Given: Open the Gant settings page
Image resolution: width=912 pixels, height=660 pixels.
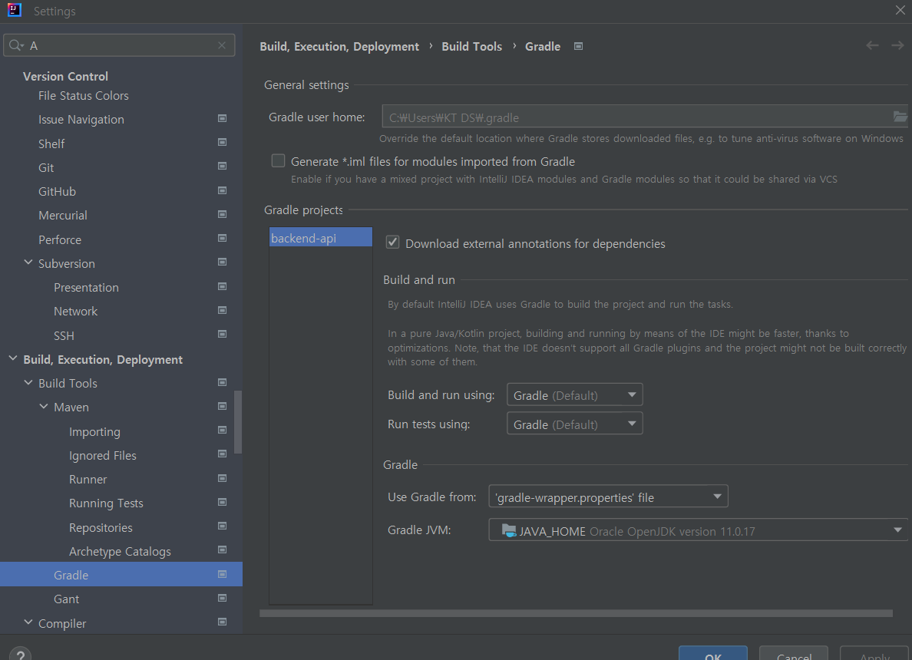Looking at the screenshot, I should (66, 599).
